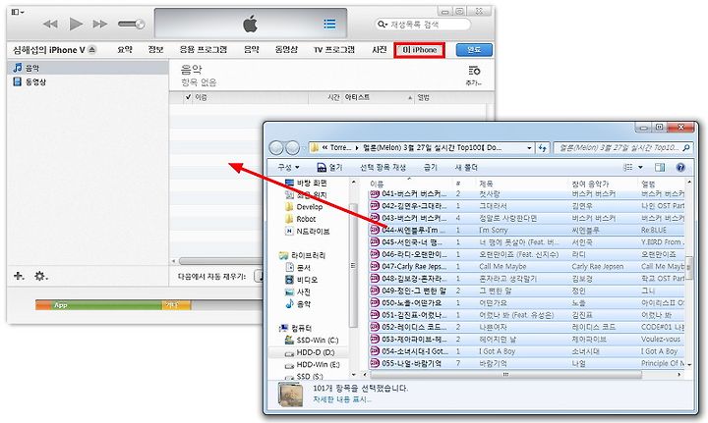708x423 pixels.
Task: Click the yellow segment of capacity bar
Action: click(x=177, y=305)
